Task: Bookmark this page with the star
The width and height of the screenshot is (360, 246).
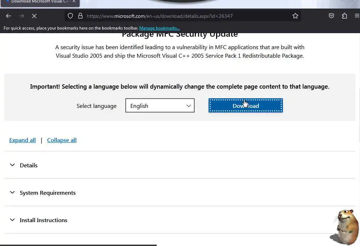Action: point(295,16)
